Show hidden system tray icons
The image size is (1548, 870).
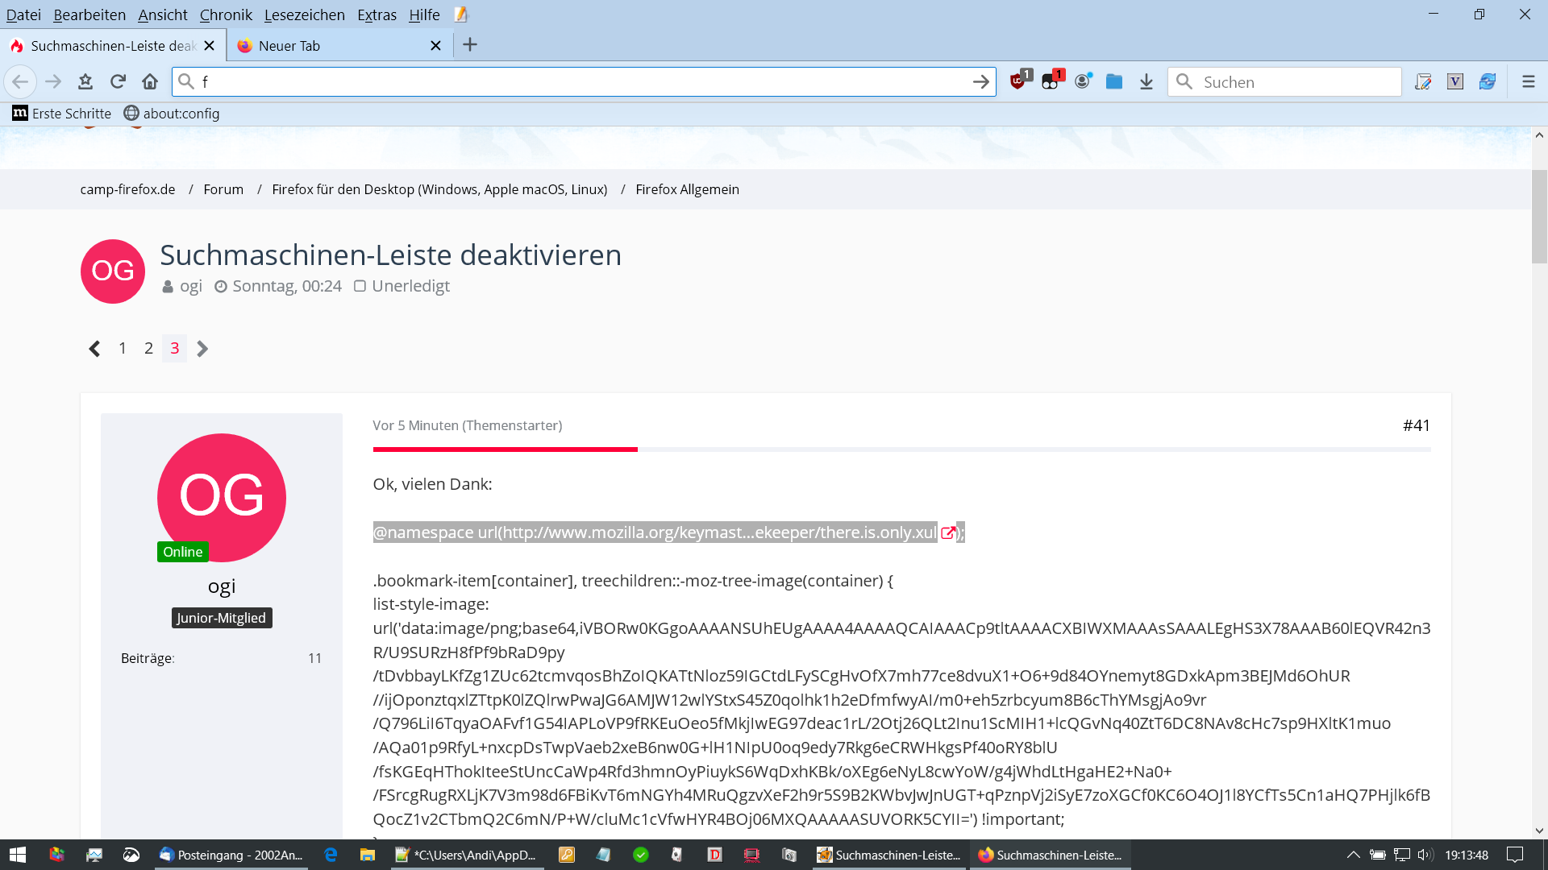(x=1353, y=855)
